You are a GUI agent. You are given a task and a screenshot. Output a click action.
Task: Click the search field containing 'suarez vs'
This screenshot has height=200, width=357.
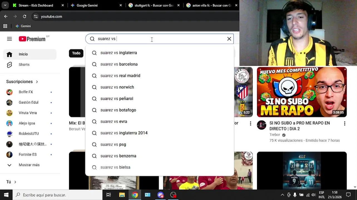[159, 39]
